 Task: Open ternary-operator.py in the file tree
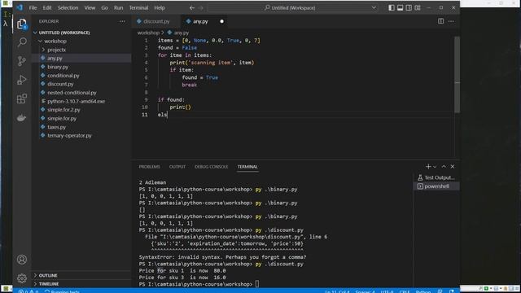pyautogui.click(x=81, y=136)
